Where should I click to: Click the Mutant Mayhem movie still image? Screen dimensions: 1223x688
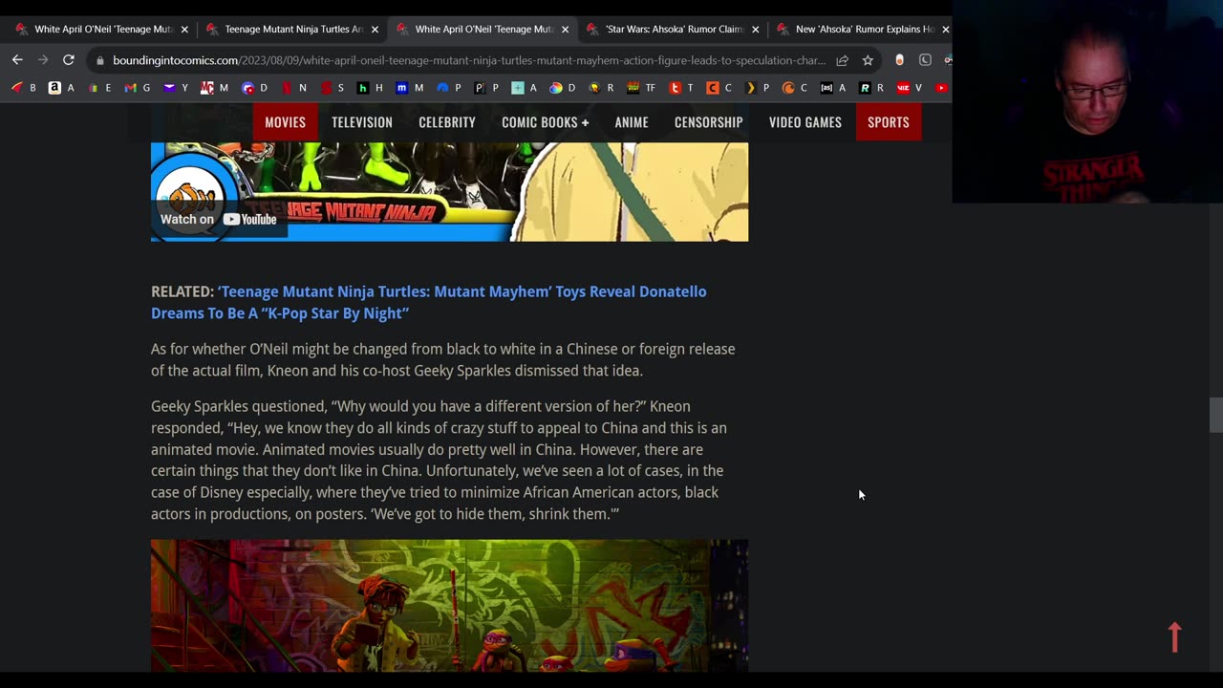click(x=449, y=606)
